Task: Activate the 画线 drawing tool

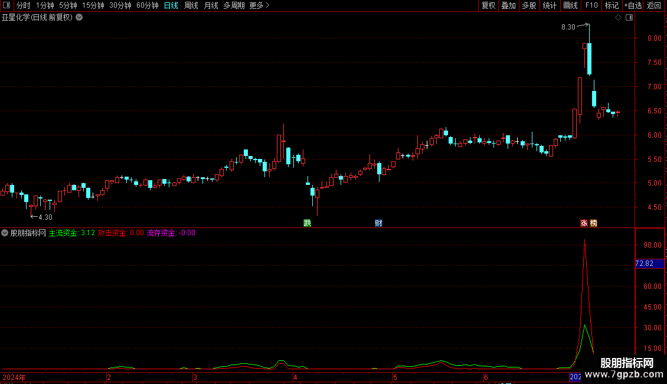Action: 570,5
